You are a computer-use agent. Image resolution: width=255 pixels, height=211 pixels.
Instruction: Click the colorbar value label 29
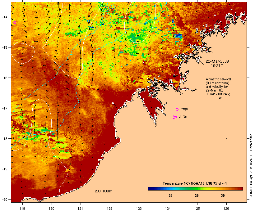[x=197, y=195]
